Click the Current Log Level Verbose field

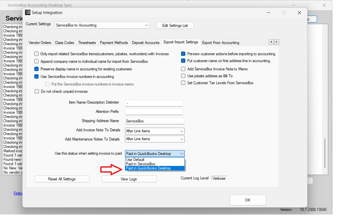(x=219, y=178)
